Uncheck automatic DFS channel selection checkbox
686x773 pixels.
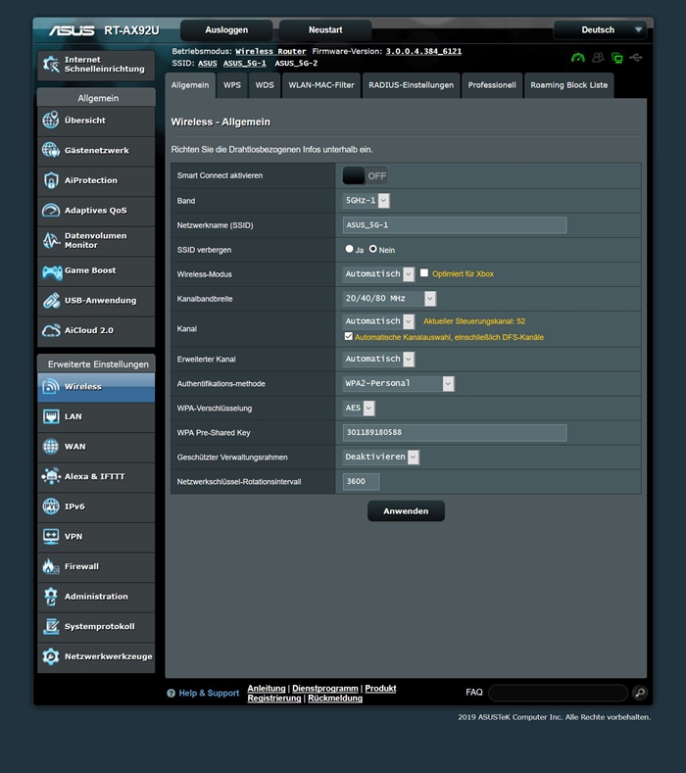pyautogui.click(x=349, y=336)
